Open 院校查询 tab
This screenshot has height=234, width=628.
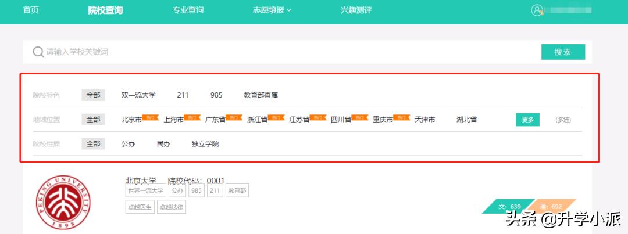(x=105, y=10)
